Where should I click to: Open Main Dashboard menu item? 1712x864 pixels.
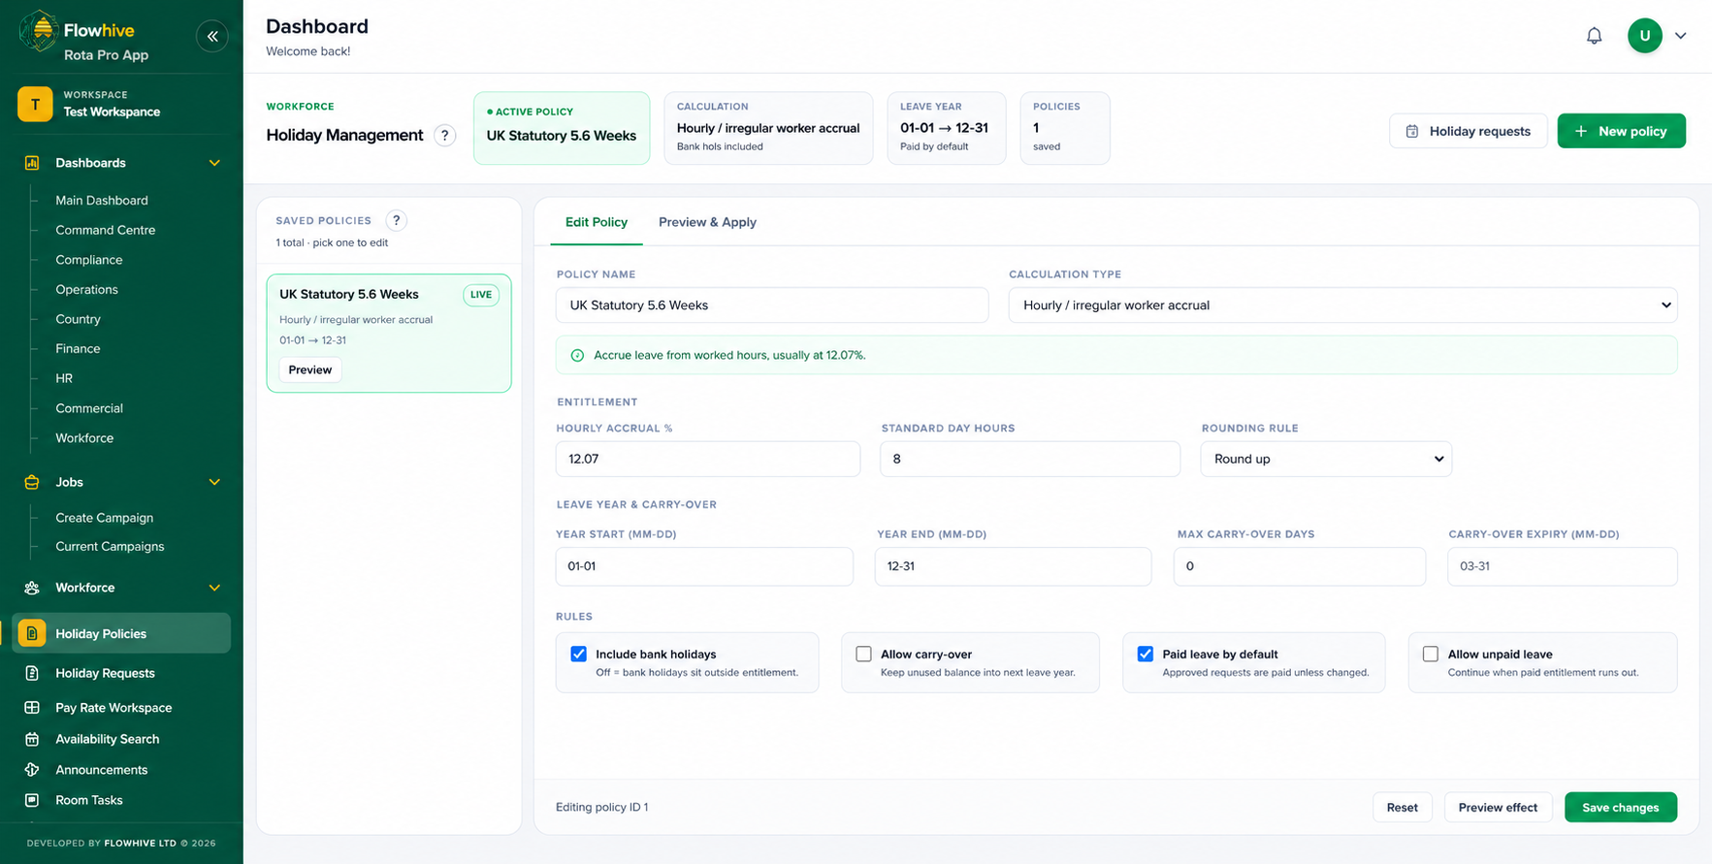tap(102, 201)
